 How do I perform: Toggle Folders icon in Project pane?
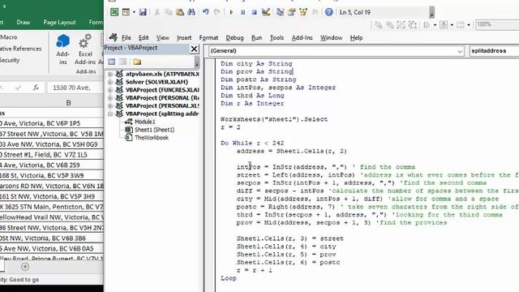pyautogui.click(x=137, y=62)
